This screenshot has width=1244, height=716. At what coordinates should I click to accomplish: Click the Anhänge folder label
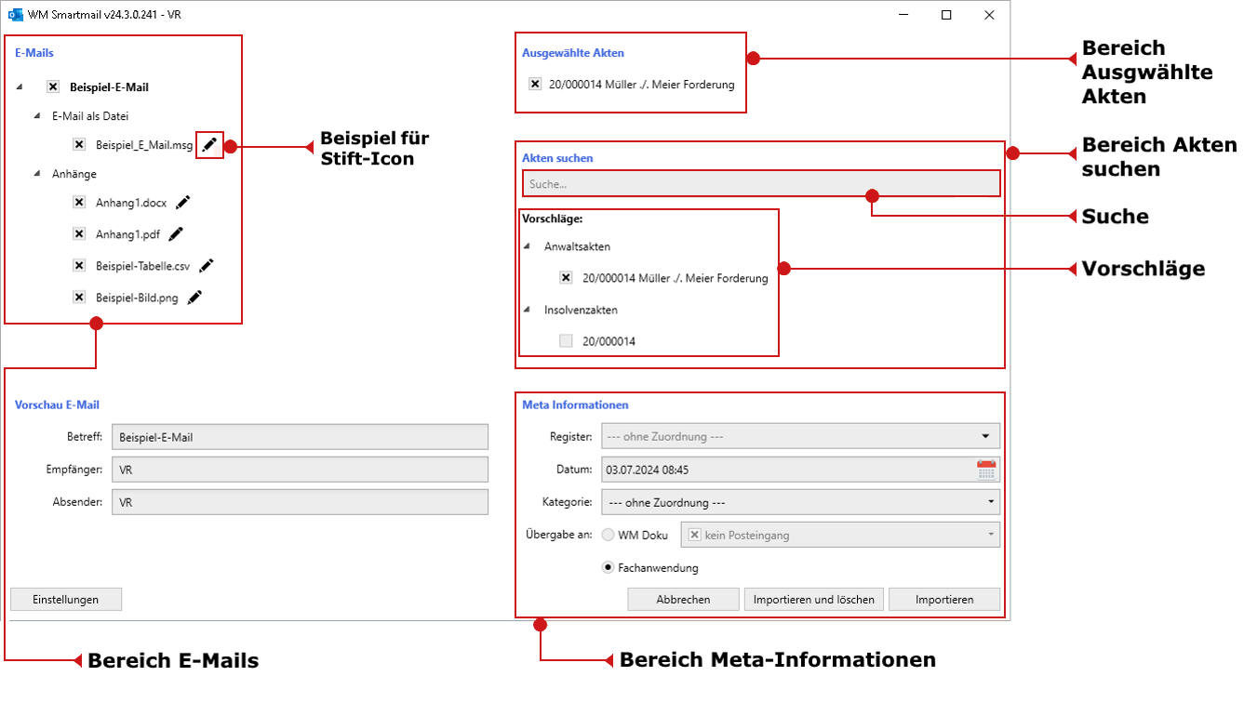coord(74,174)
